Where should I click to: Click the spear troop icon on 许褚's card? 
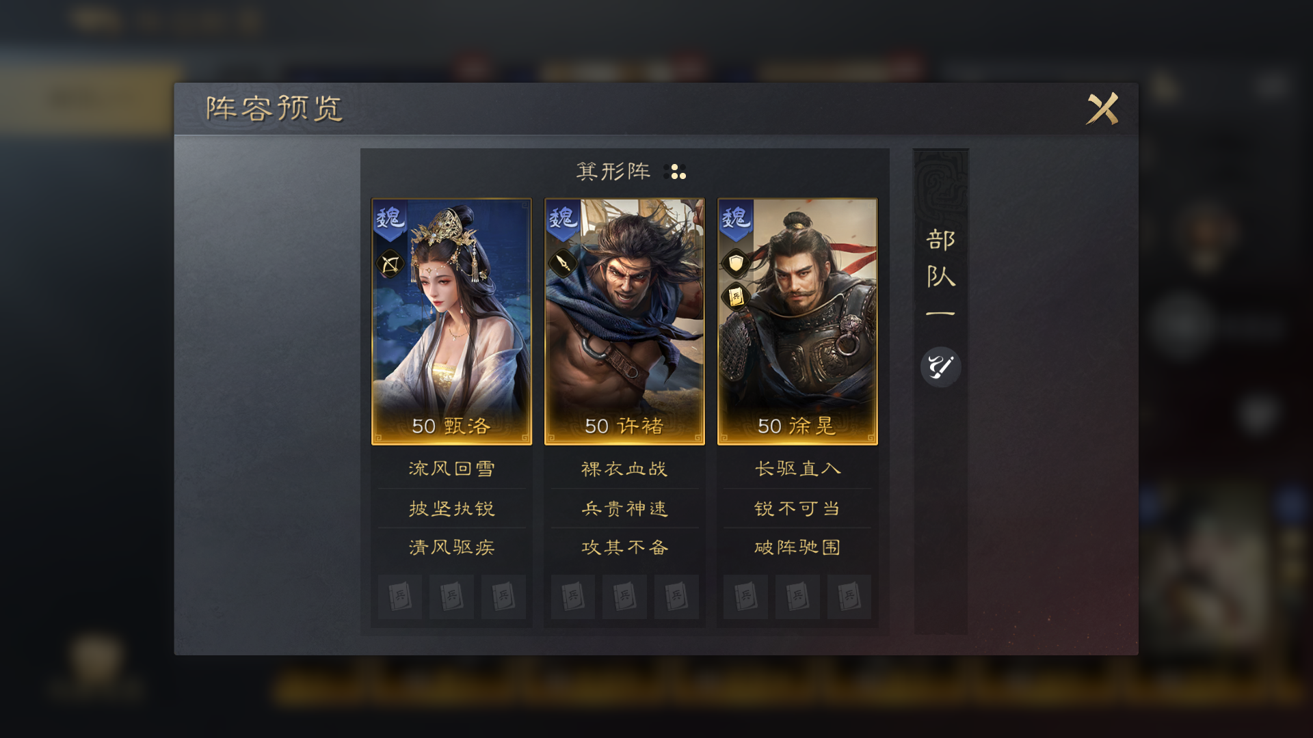point(563,262)
